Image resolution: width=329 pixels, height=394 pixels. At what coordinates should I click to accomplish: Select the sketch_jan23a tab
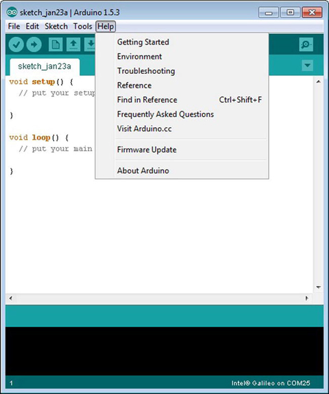click(x=45, y=66)
